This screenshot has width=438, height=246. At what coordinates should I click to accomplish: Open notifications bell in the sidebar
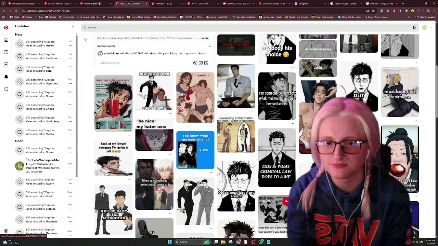pyautogui.click(x=6, y=77)
